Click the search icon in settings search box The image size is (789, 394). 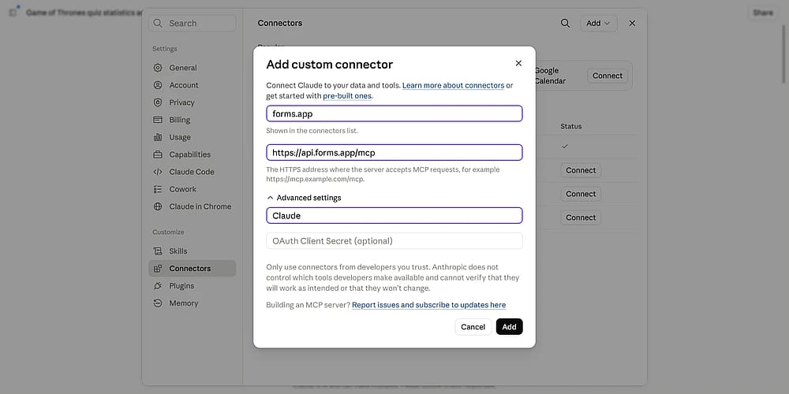[158, 23]
